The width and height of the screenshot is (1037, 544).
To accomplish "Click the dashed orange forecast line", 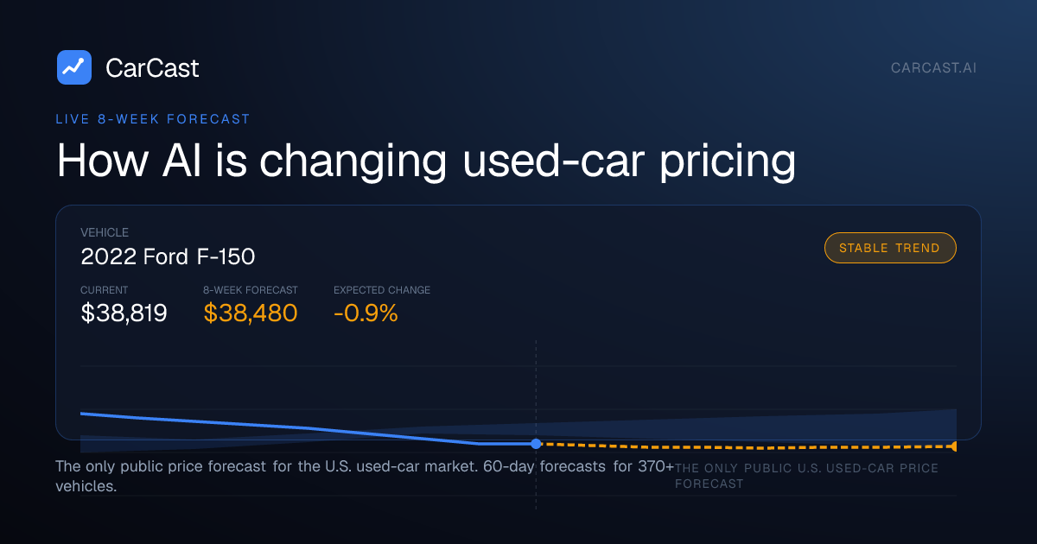I will [x=743, y=446].
